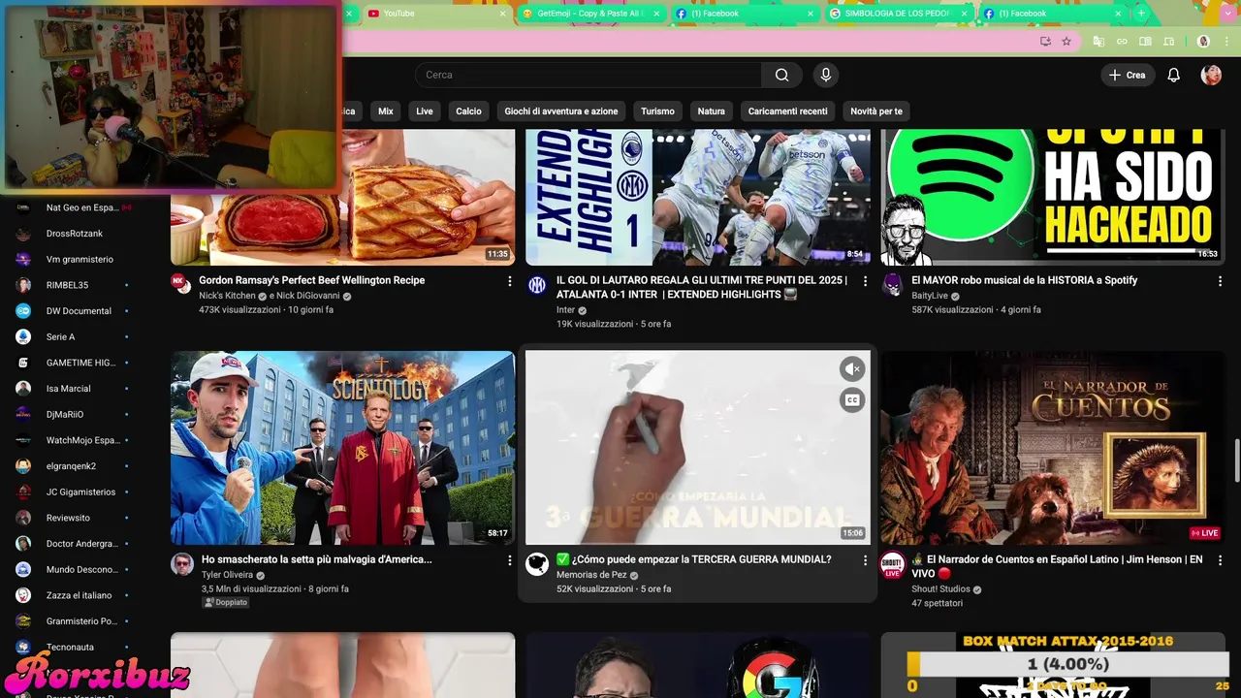
Task: Open the El Narrador de Cuentos live thumbnail
Action: point(1052,448)
